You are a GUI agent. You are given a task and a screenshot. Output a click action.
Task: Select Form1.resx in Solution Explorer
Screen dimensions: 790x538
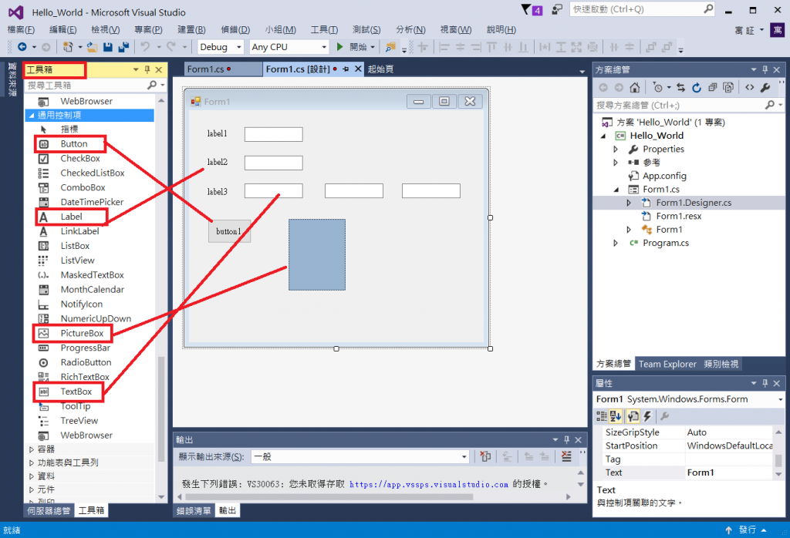point(678,216)
